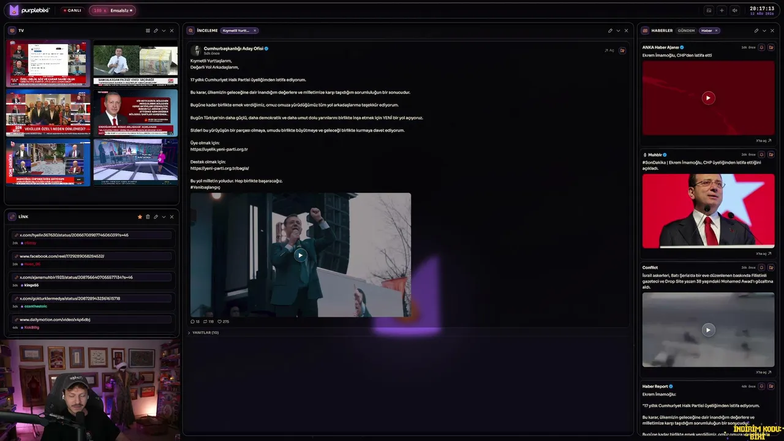Click the TV panel icon

[x=12, y=31]
